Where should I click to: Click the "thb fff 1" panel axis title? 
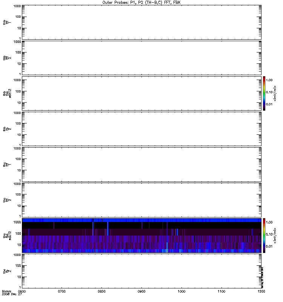[x=7, y=22]
